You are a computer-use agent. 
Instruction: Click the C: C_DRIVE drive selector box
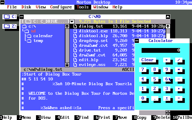46,22
